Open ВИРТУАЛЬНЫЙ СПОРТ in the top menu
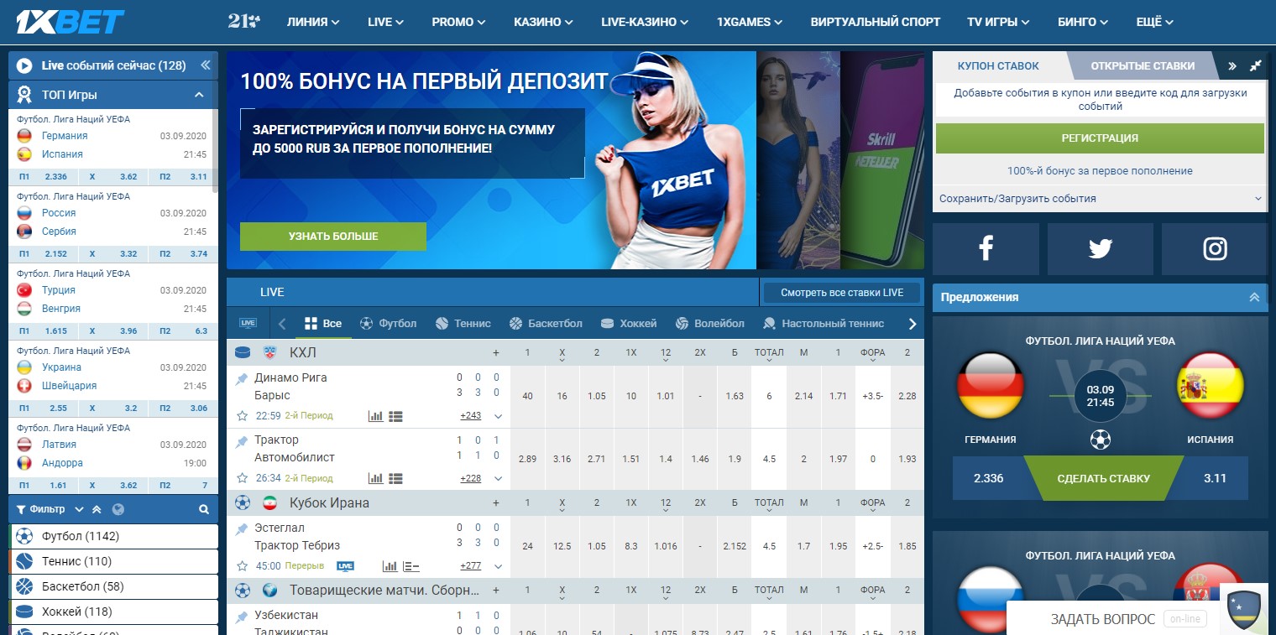 pos(876,22)
